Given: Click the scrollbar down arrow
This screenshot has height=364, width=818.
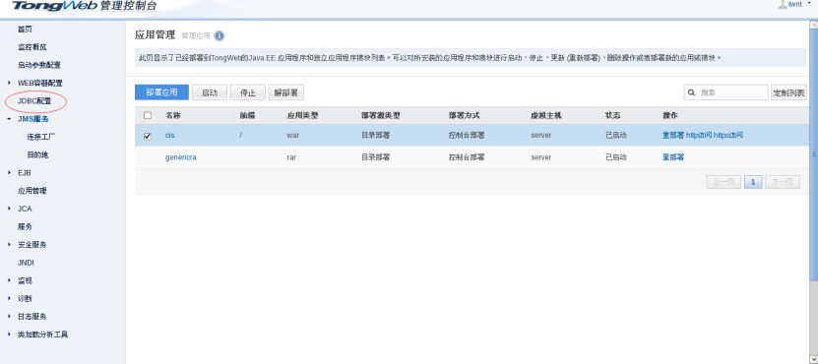Looking at the screenshot, I should coord(813,360).
